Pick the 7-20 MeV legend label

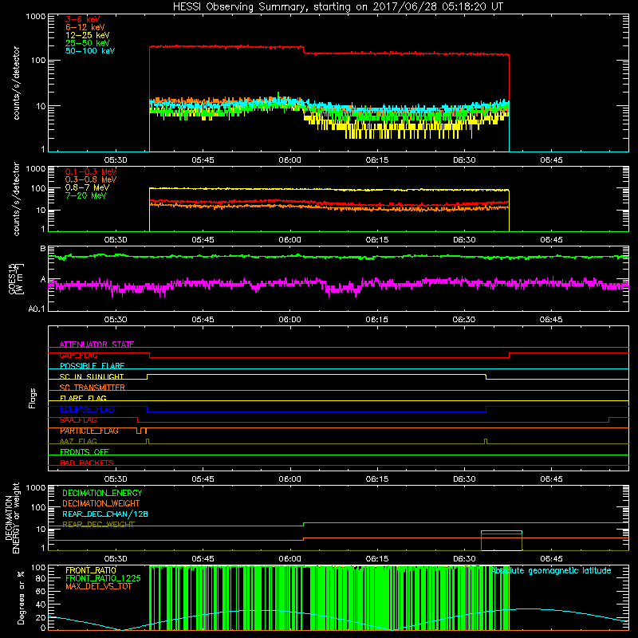pyautogui.click(x=85, y=195)
